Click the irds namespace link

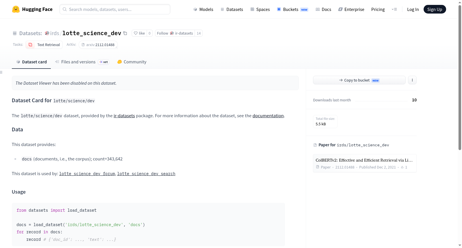click(x=55, y=33)
